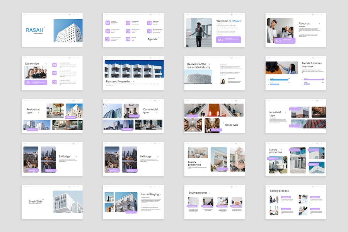Screen dimensions: 348x232
Task: Select the 03 badge on Agenda slide
Action: pyautogui.click(x=149, y=23)
